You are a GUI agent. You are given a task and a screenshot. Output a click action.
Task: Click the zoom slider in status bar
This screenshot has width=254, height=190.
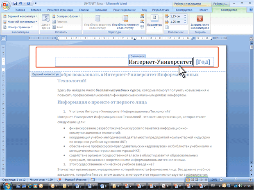point(236,180)
